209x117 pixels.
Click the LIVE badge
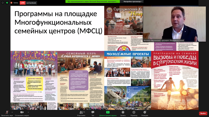coord(23,3)
